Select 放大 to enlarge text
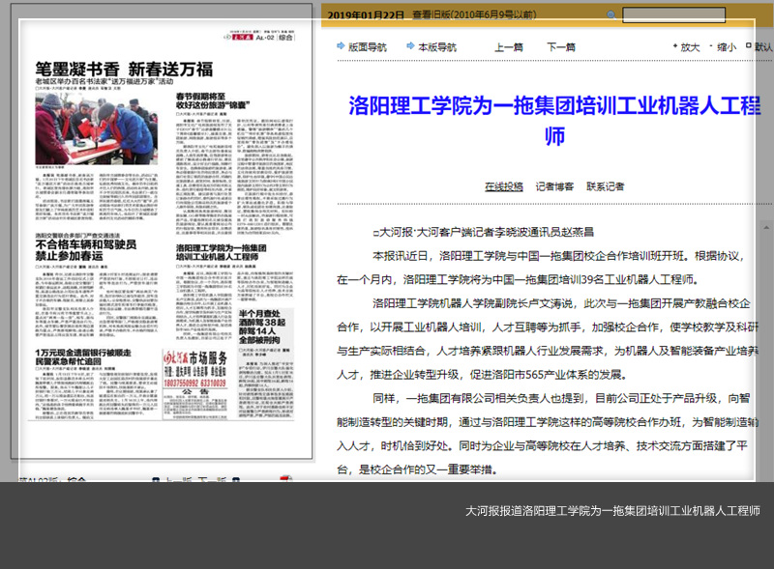The image size is (774, 569). 689,46
